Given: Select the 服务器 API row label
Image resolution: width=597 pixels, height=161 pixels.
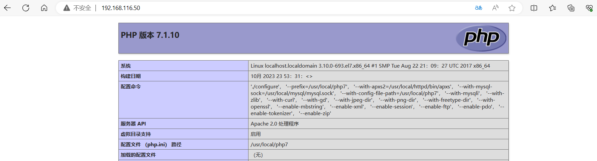Looking at the screenshot, I should pos(133,124).
